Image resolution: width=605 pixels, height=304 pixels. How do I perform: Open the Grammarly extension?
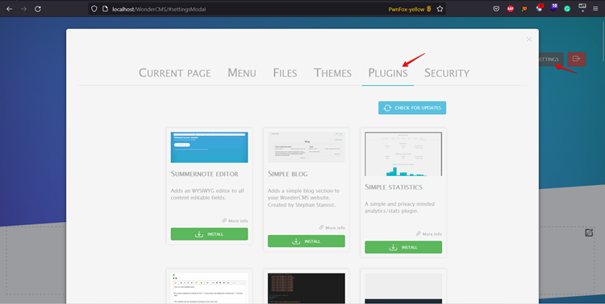click(567, 9)
